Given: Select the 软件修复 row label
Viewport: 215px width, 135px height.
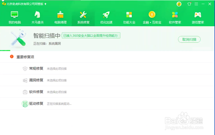Looking at the screenshot, I should coord(36,92).
